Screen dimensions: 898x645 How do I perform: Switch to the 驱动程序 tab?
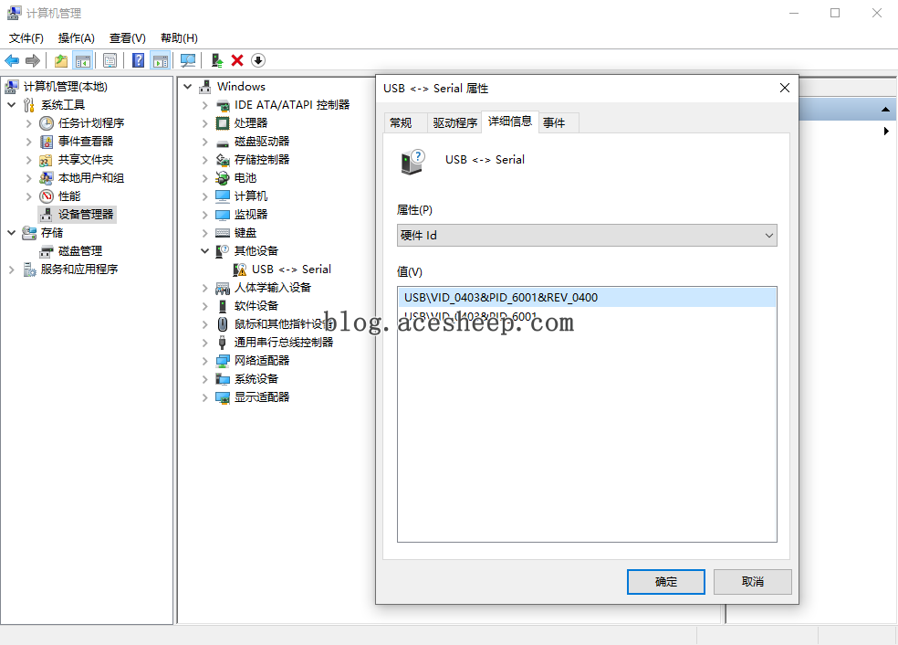coord(454,122)
